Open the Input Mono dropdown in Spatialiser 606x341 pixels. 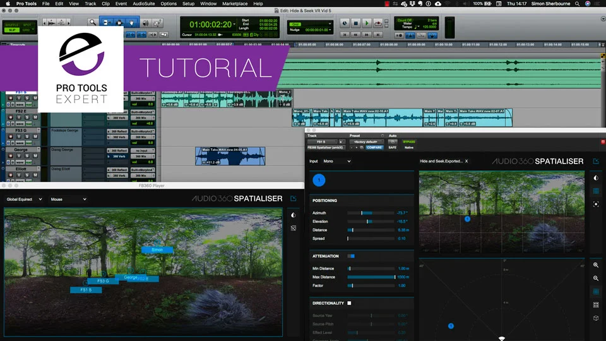pyautogui.click(x=336, y=161)
